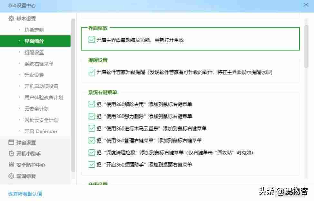The image size is (314, 201).
Task: Click the window icon beside 弹窗设置
Action: pos(11,142)
